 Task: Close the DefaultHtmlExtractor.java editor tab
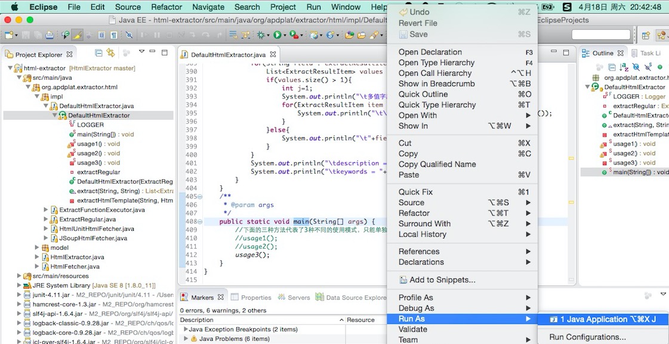coord(273,55)
